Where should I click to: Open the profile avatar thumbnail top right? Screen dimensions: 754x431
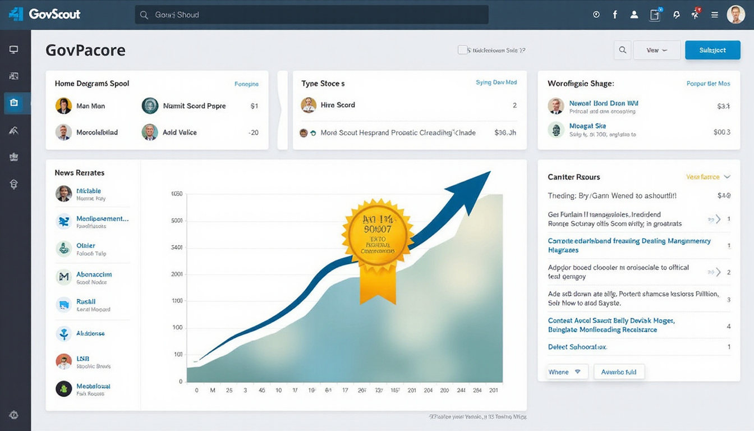pyautogui.click(x=735, y=14)
